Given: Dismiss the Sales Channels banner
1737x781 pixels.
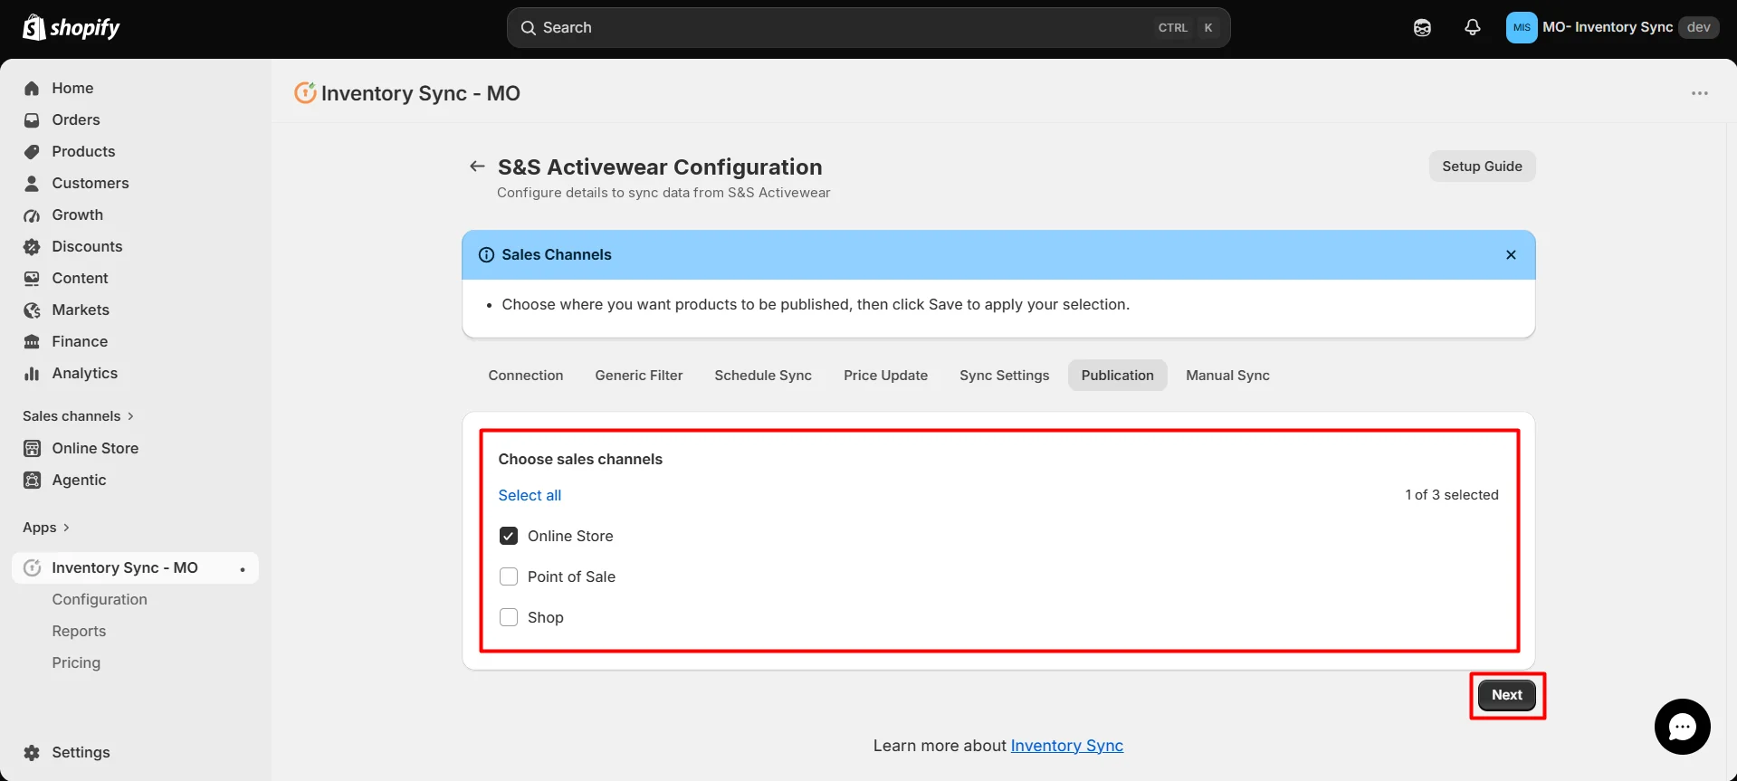Looking at the screenshot, I should pyautogui.click(x=1511, y=255).
